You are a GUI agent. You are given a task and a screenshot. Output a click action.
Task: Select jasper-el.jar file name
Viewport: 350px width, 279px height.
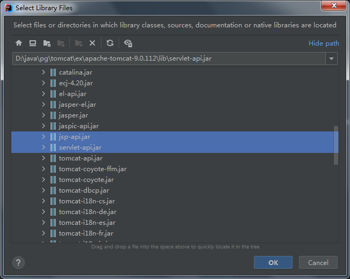(77, 105)
